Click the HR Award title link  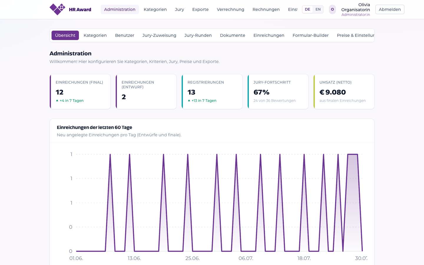80,9
